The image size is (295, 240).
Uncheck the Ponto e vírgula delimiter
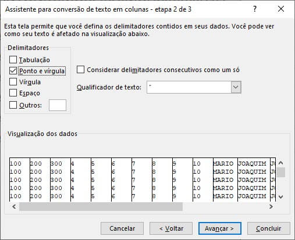[13, 71]
